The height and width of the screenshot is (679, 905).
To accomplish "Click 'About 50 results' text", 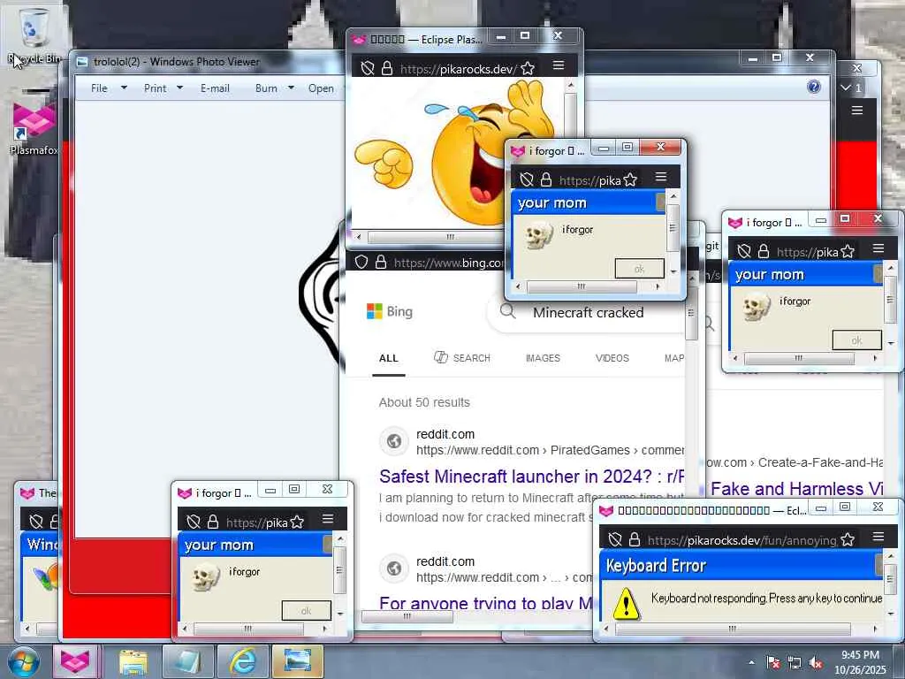I will click(424, 402).
